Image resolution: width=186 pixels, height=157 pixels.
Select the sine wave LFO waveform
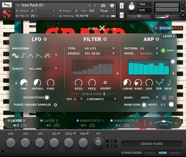[x=15, y=56]
